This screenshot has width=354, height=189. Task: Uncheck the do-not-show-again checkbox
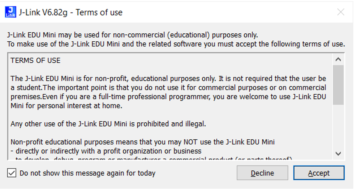[12, 173]
